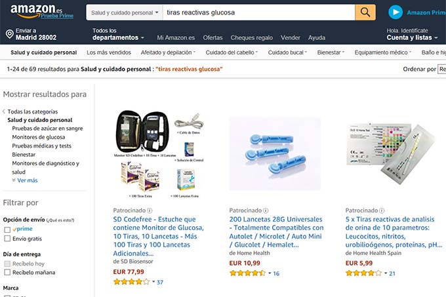Click the orange search magnifier button
This screenshot has height=297, width=446.
[365, 12]
